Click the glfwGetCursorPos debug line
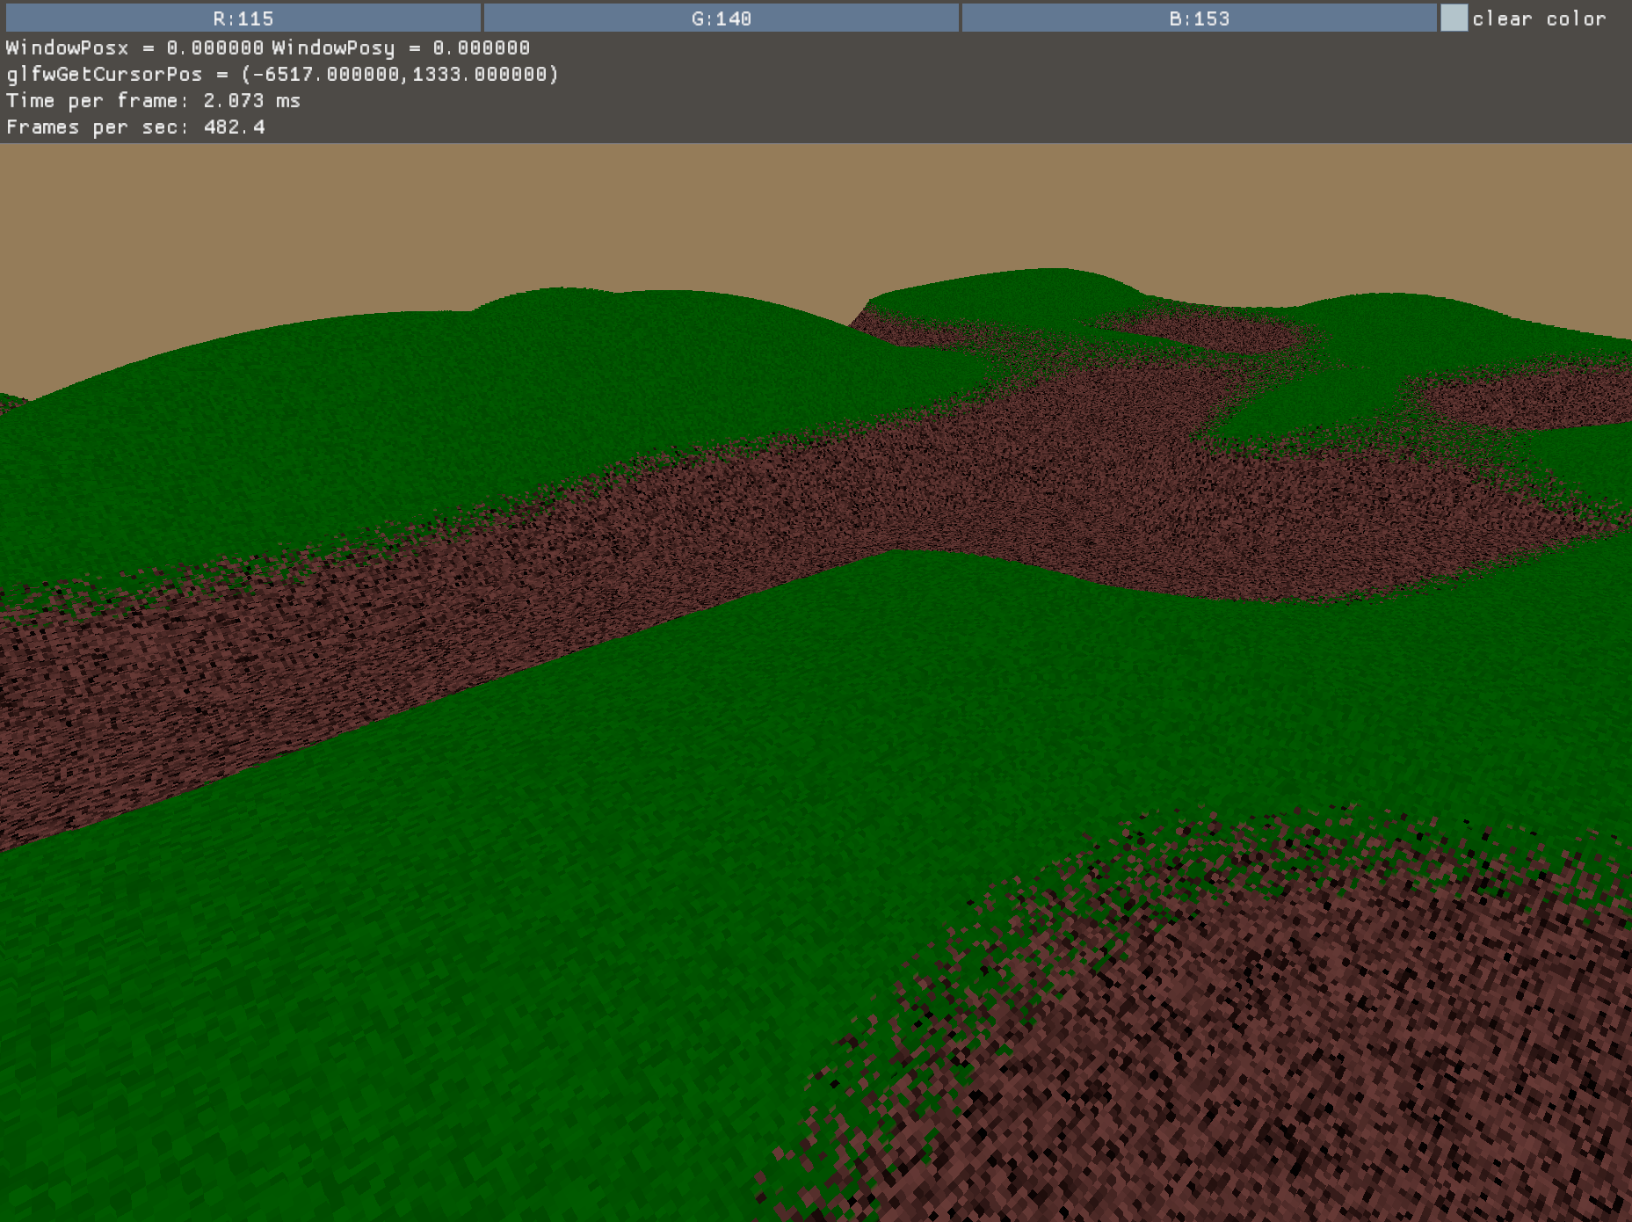 tap(281, 75)
